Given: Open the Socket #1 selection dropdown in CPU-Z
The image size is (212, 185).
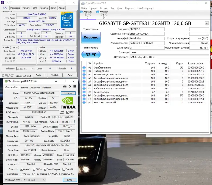Looking at the screenshot, I should pos(25,69).
